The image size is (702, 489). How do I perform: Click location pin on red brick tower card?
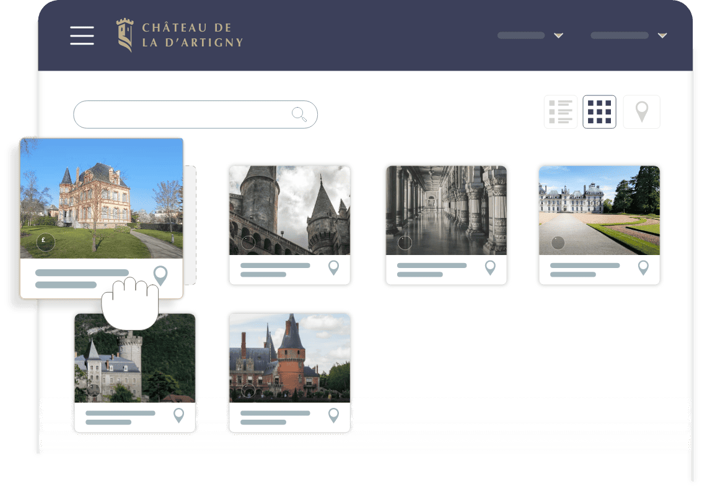click(333, 415)
